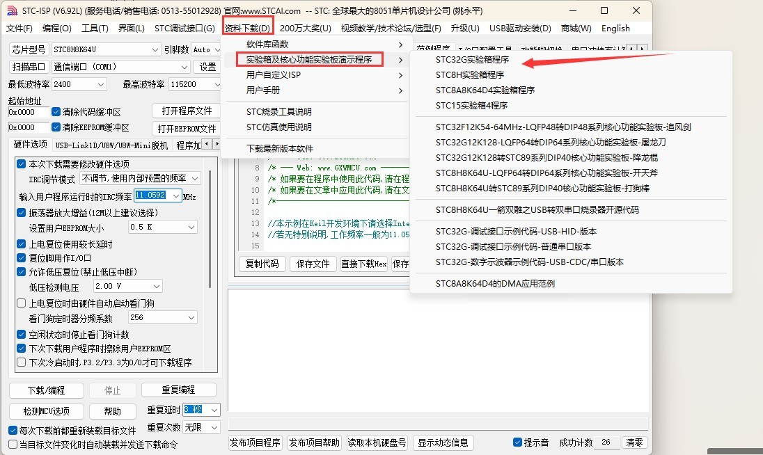The image size is (763, 455).
Task: Open the 资料下载(D) menu
Action: (x=247, y=29)
